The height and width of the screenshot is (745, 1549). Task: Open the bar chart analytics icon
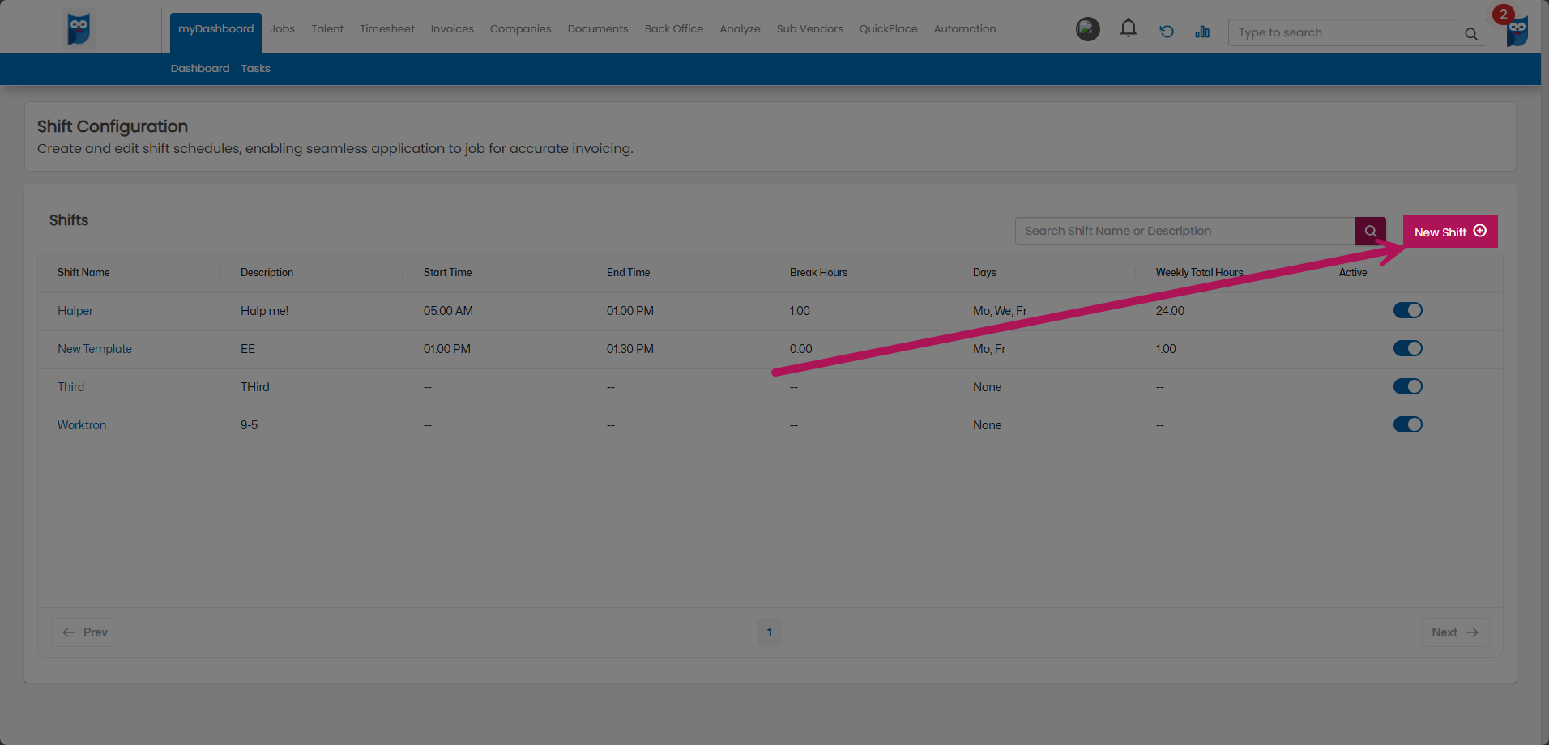1202,32
